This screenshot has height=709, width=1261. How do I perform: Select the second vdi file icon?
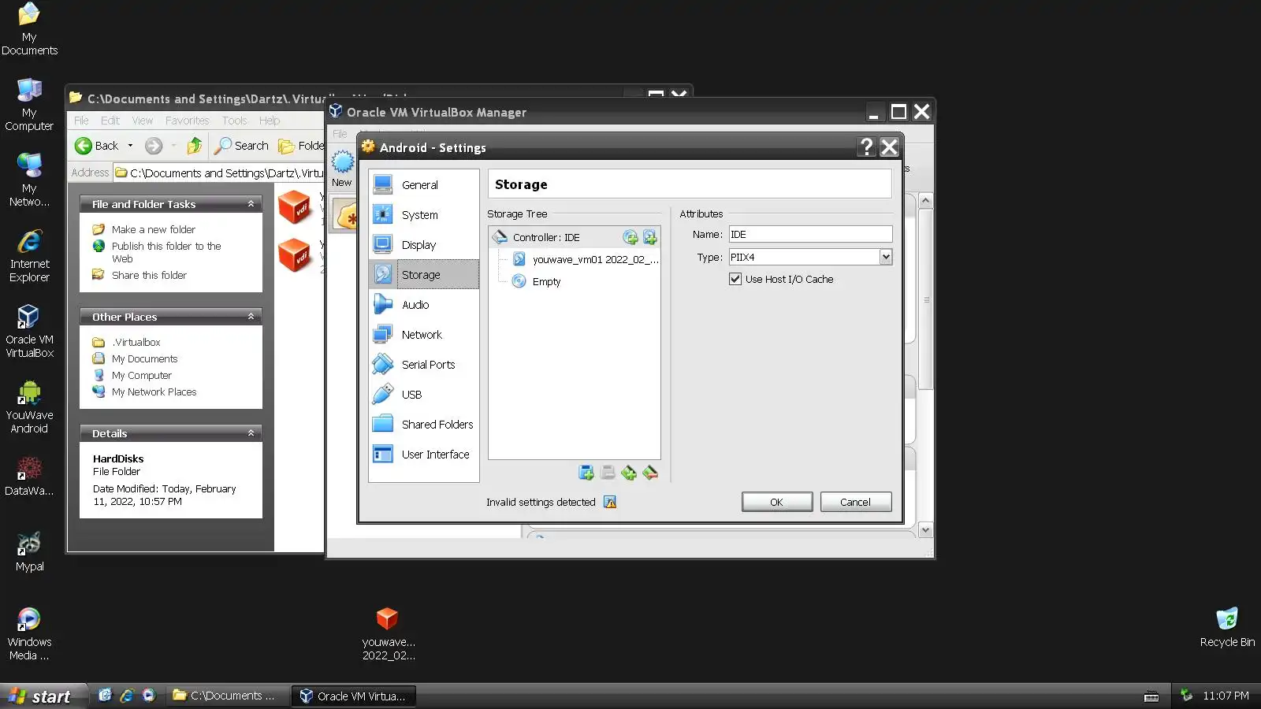coord(296,254)
